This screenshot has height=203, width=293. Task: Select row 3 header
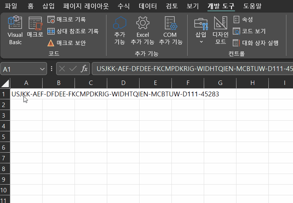pyautogui.click(x=5, y=115)
